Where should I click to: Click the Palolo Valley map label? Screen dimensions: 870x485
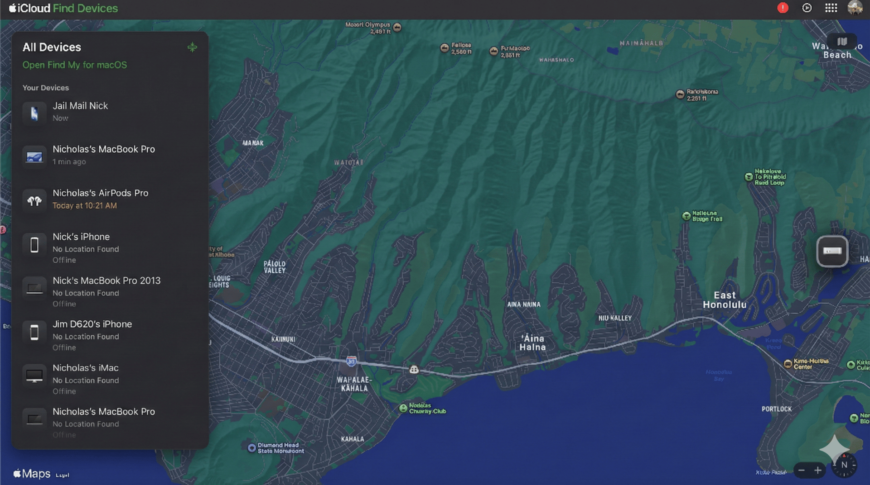pyautogui.click(x=275, y=267)
